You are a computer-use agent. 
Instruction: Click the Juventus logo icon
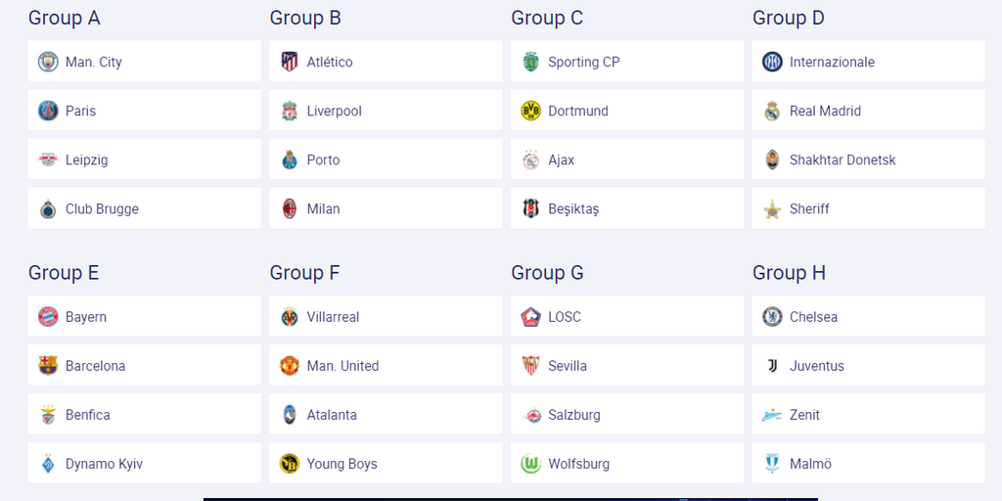coord(773,366)
